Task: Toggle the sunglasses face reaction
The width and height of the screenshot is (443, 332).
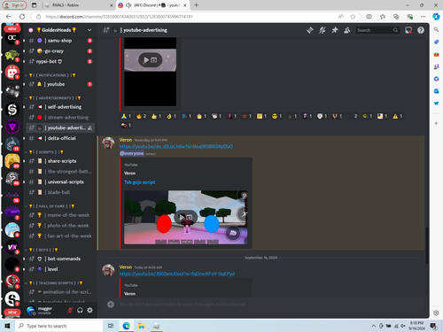Action: coord(276,116)
